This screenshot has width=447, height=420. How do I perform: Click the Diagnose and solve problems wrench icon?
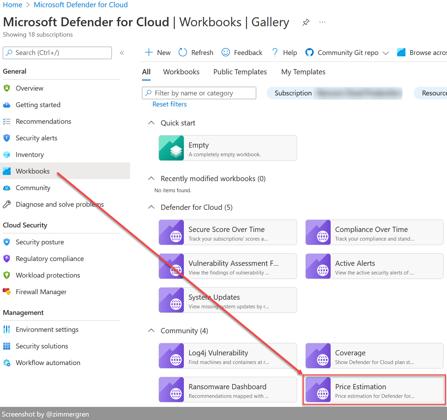(7, 204)
